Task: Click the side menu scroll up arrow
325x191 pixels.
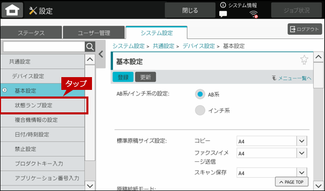Action: (90, 59)
